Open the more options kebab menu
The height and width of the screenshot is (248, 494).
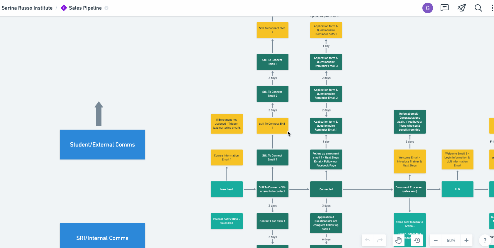[x=492, y=8]
